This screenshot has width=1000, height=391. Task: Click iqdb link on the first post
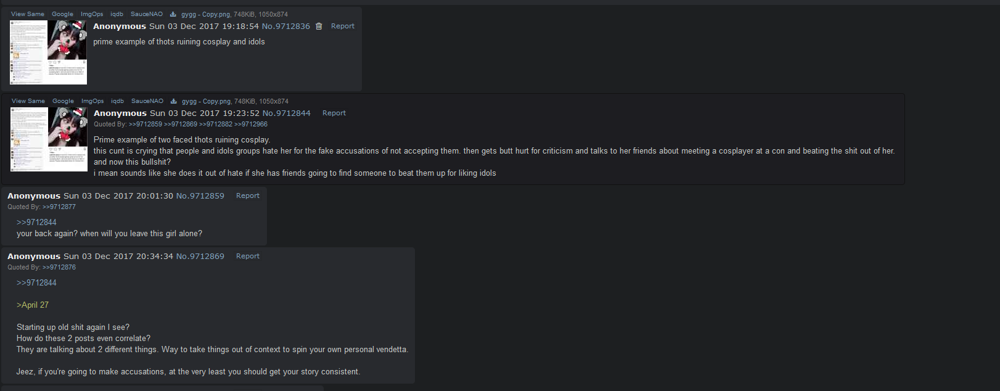[117, 14]
